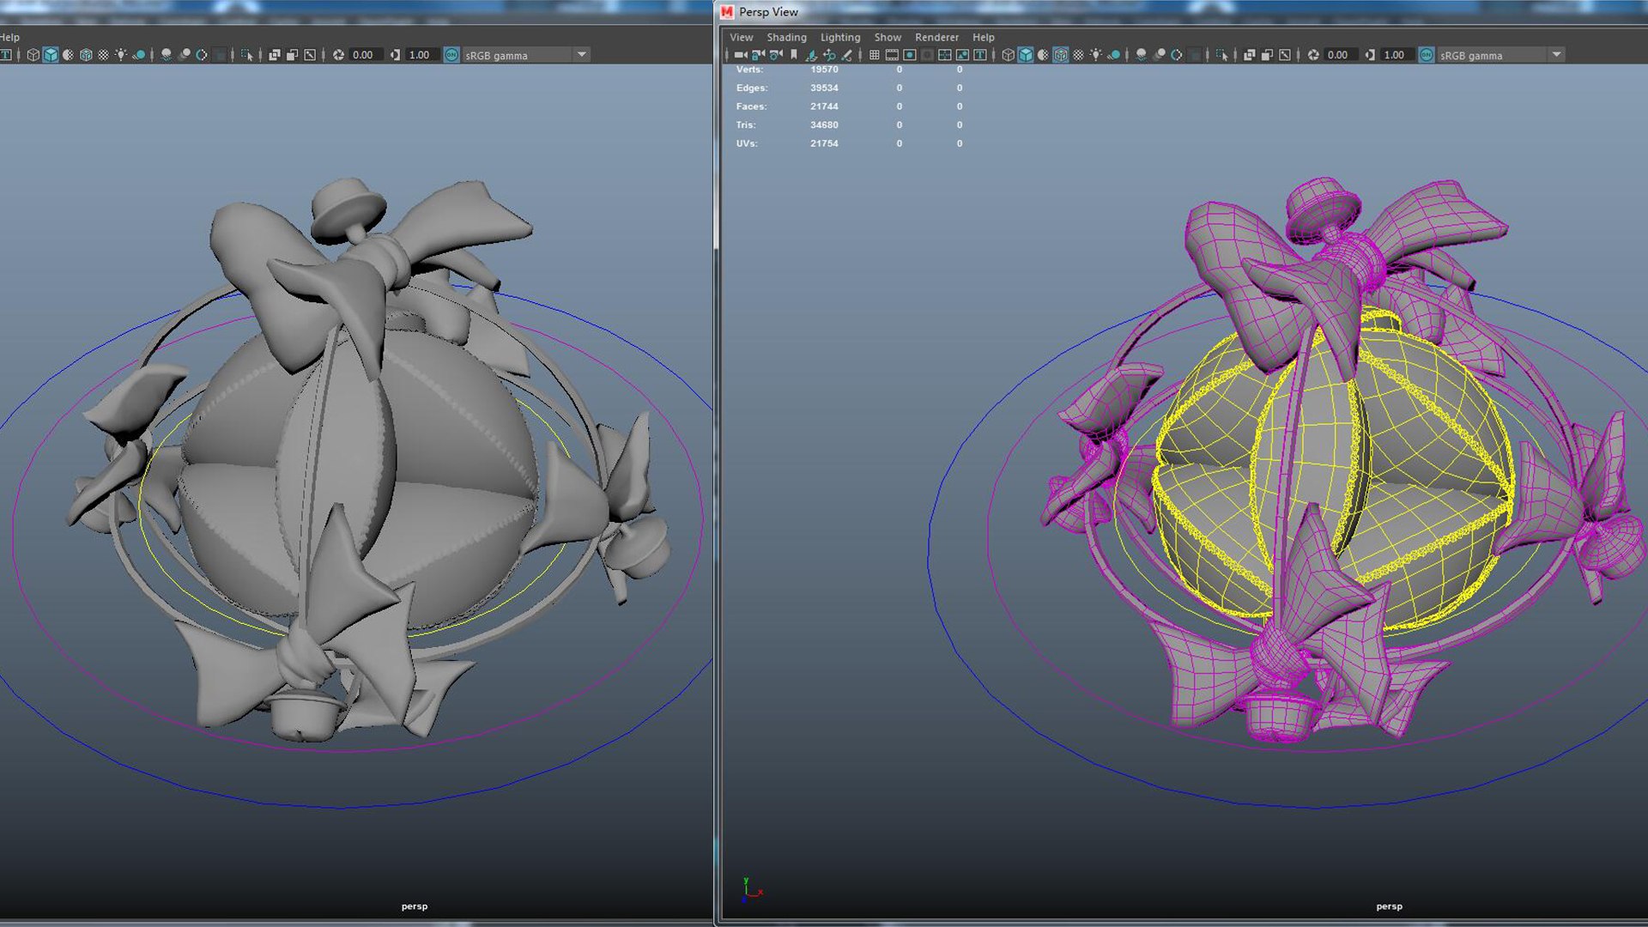Click Use All Lights in Persp View toolbar
This screenshot has width=1648, height=927.
point(1096,55)
